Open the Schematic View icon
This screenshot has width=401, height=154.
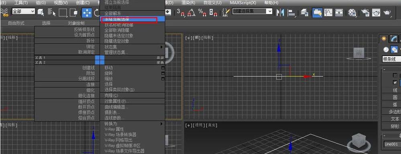click(339, 12)
